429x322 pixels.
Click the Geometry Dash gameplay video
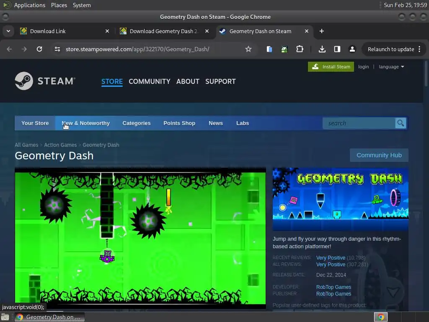(x=140, y=237)
